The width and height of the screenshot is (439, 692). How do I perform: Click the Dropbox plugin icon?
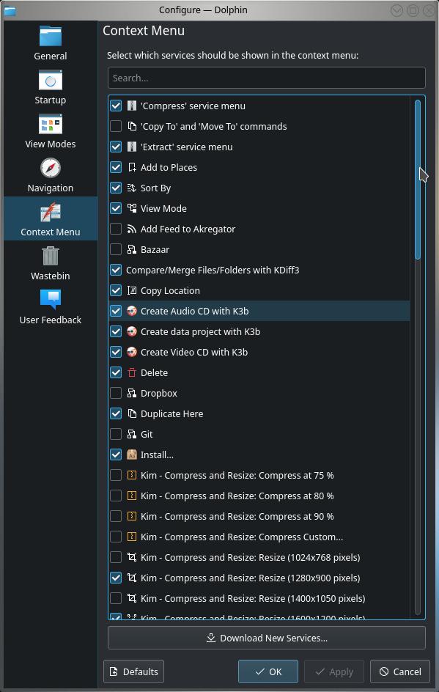pos(131,393)
